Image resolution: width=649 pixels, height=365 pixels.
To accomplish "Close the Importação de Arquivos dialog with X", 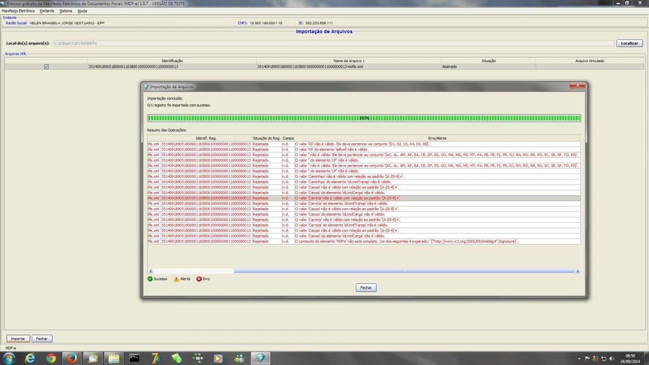I will [577, 86].
